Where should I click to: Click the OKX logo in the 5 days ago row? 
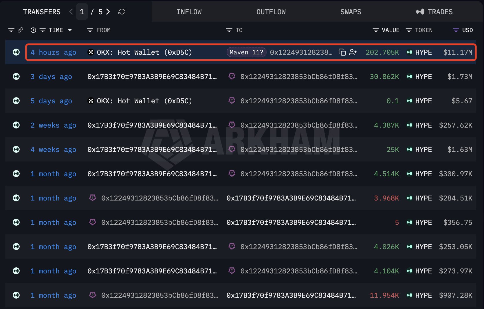[x=91, y=101]
